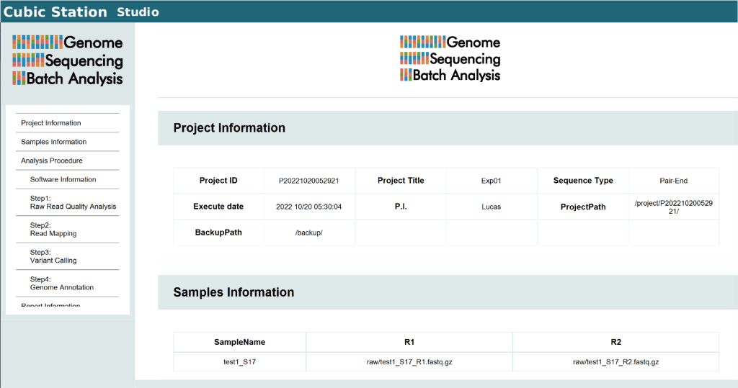Navigate to Step2 Read Mapping
Image resolution: width=738 pixels, height=388 pixels.
pyautogui.click(x=53, y=229)
